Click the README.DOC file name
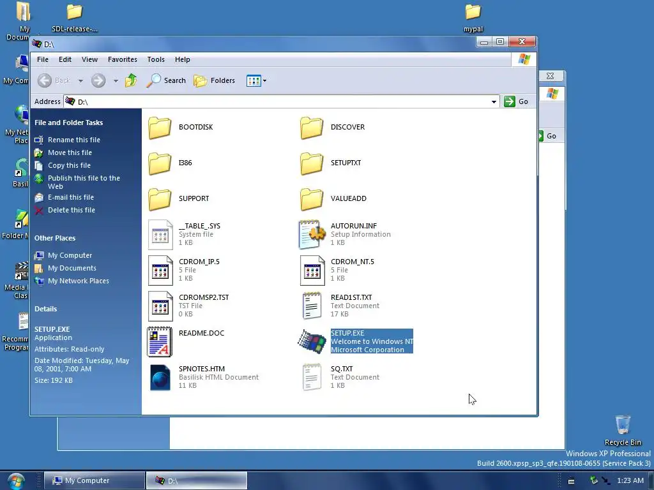 click(201, 333)
